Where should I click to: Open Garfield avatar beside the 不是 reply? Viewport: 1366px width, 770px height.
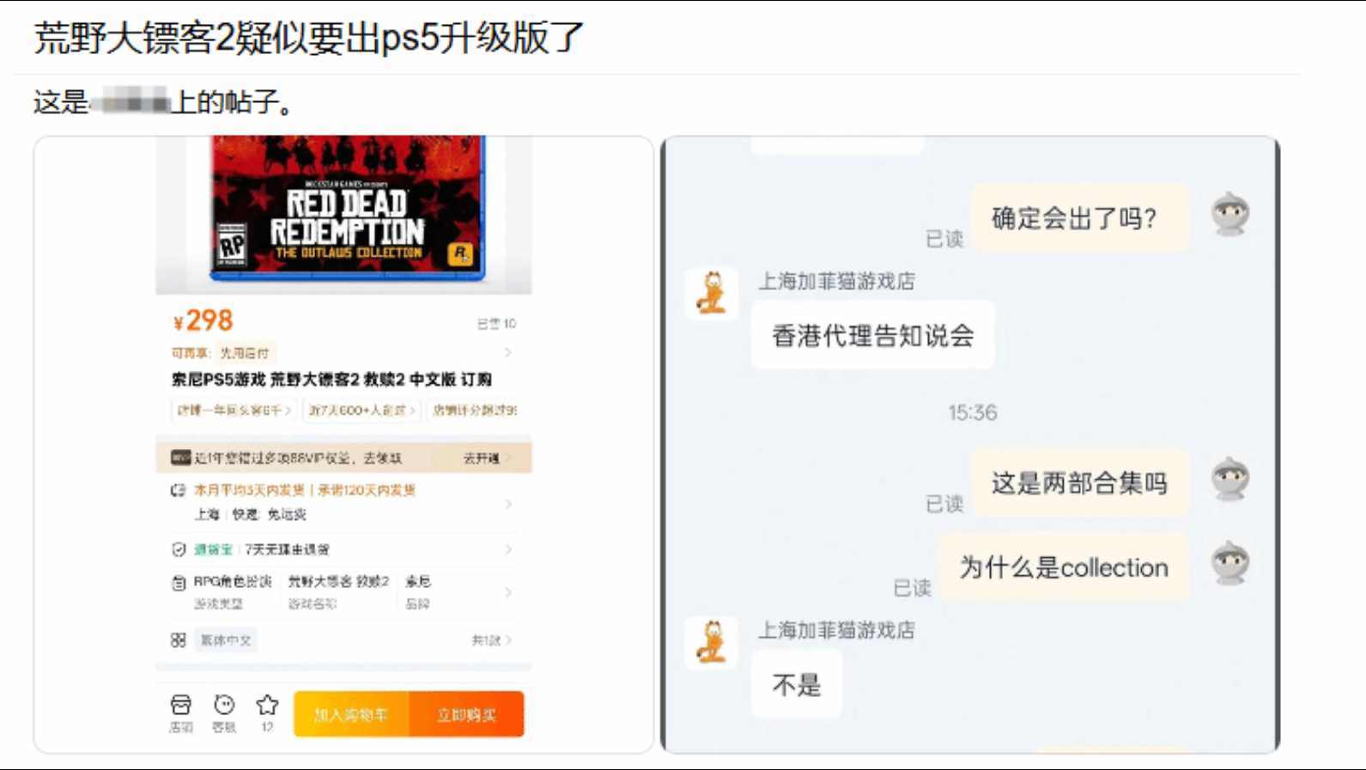click(x=712, y=642)
